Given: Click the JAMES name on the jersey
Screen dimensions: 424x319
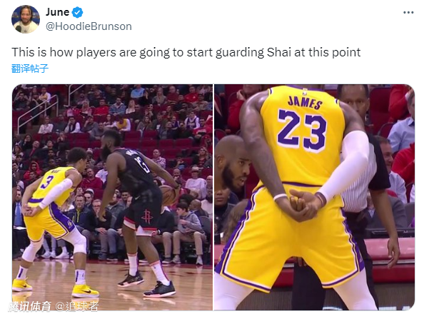Looking at the screenshot, I should tap(305, 102).
